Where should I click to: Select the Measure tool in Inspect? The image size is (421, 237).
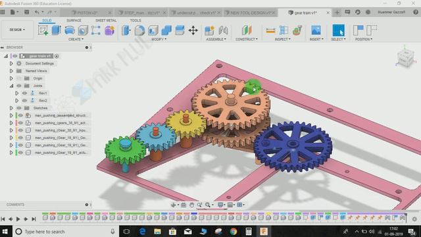click(270, 31)
